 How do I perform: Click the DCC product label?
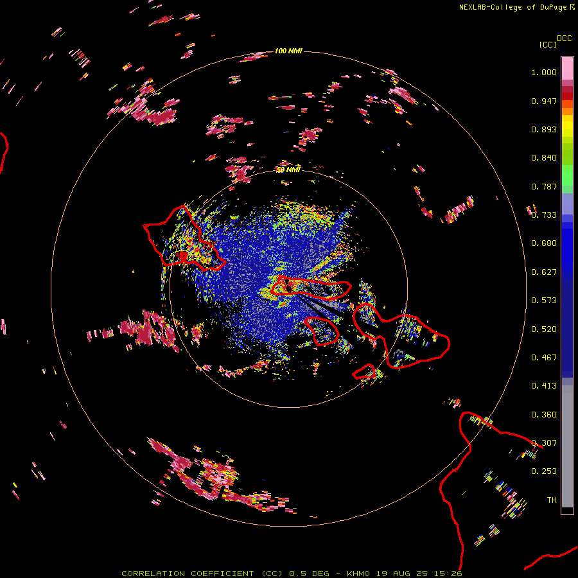[x=565, y=39]
